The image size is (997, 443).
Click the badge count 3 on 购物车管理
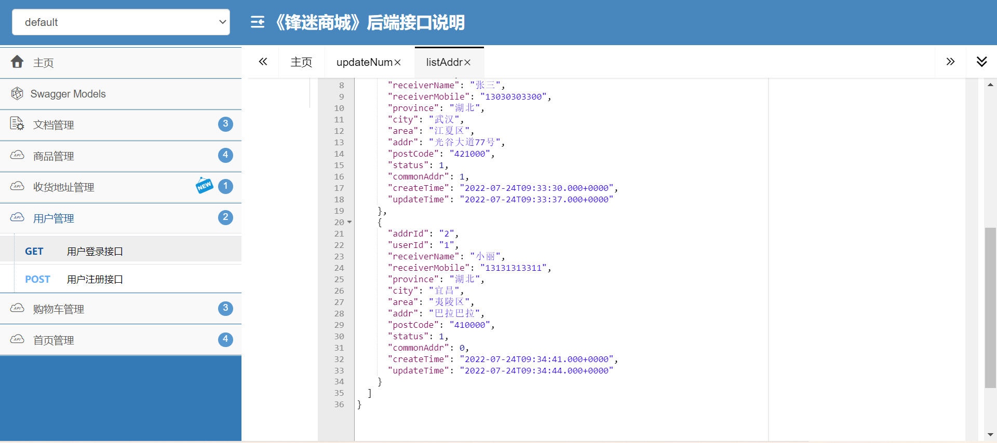[x=225, y=308]
